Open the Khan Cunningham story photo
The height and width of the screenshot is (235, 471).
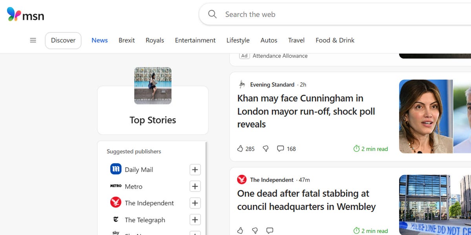point(435,116)
